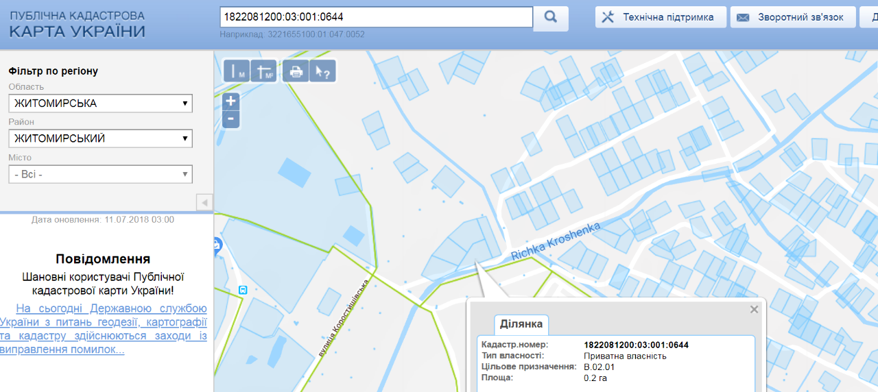Close the parcel info popup
The width and height of the screenshot is (878, 392).
point(755,310)
